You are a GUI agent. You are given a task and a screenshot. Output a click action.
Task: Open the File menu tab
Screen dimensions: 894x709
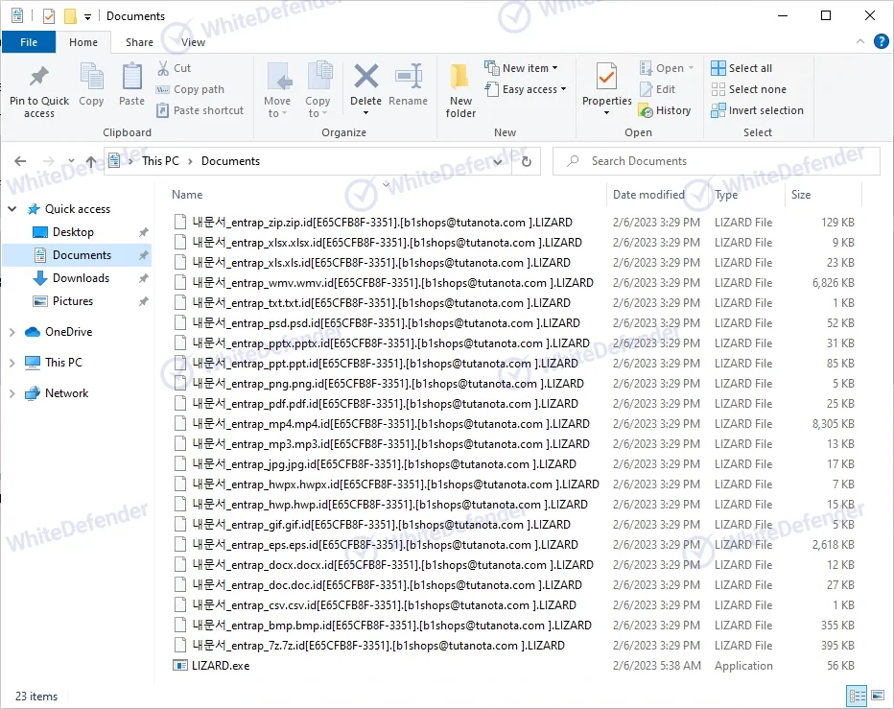tap(29, 42)
